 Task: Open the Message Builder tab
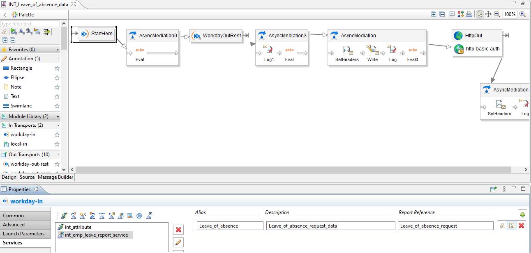[55, 177]
